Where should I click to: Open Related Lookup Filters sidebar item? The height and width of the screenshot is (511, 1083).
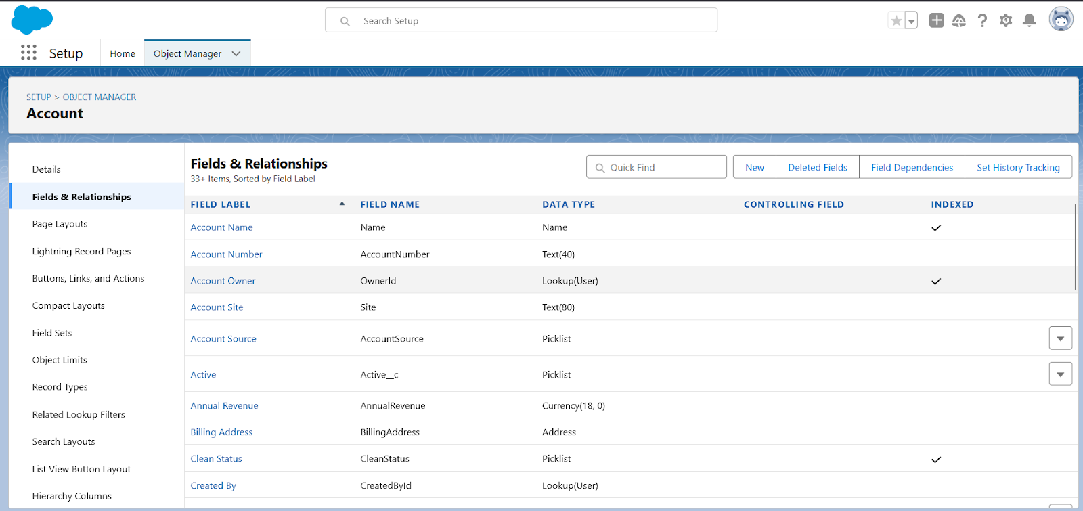pyautogui.click(x=97, y=414)
